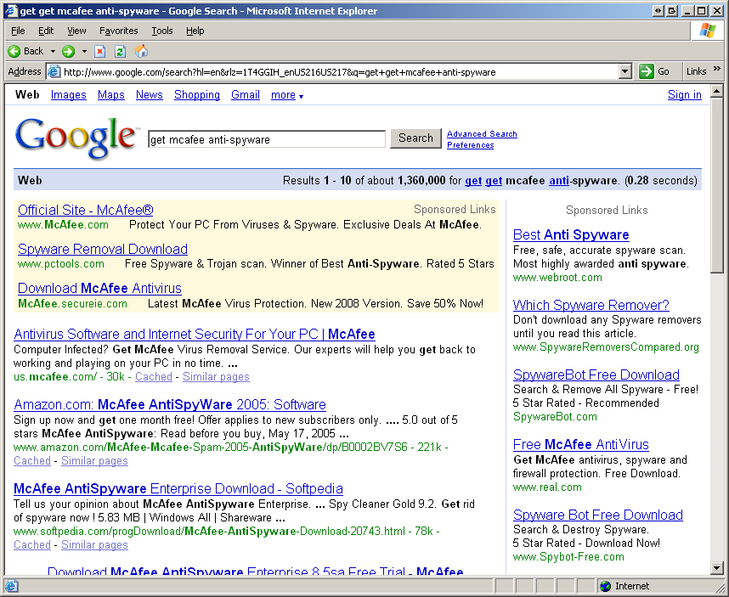Click the Google Search button
Screen dimensions: 729x597
415,138
